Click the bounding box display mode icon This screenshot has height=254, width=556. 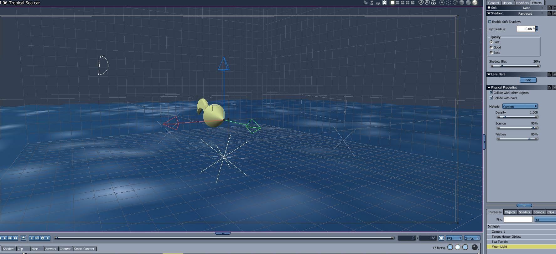click(449, 3)
